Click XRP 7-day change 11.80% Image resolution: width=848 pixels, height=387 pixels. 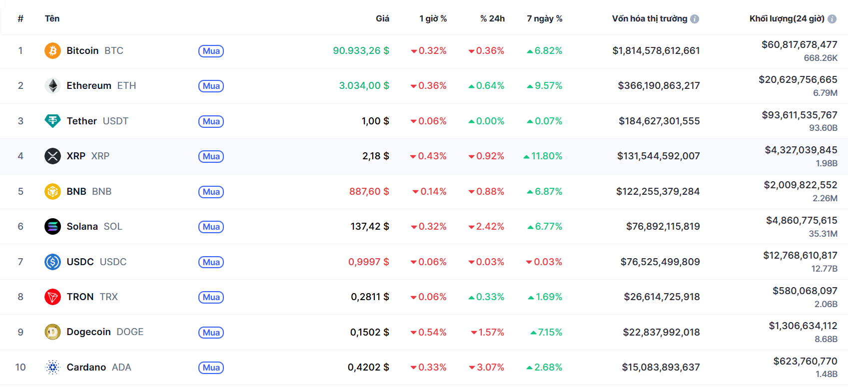point(543,156)
